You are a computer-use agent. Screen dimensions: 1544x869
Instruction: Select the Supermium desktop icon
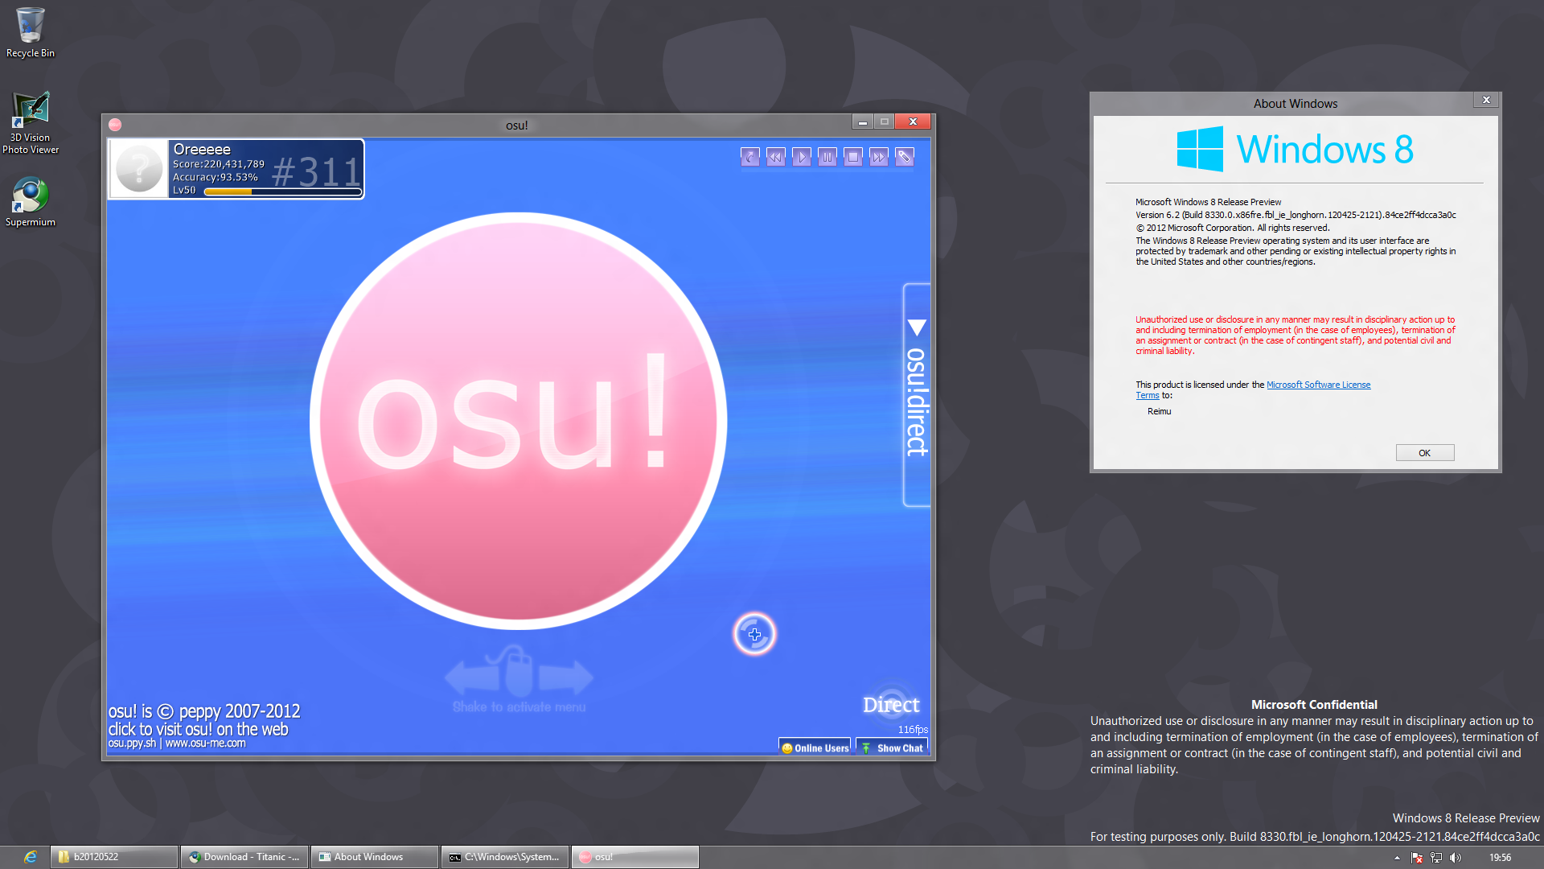click(31, 202)
